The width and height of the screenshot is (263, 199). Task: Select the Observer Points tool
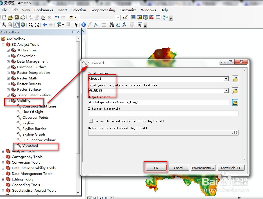pyautogui.click(x=35, y=117)
